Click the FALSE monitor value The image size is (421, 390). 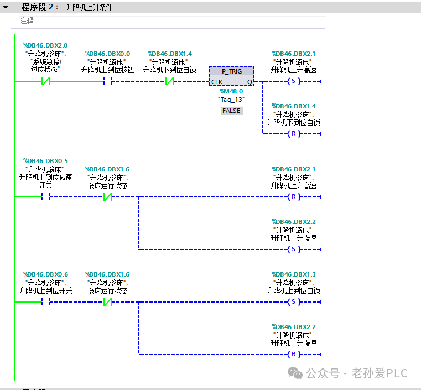pos(231,111)
